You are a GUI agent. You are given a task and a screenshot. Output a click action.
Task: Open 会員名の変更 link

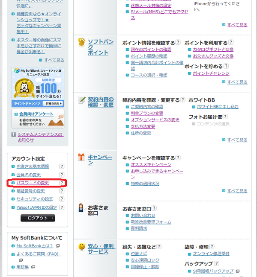[x=29, y=175]
